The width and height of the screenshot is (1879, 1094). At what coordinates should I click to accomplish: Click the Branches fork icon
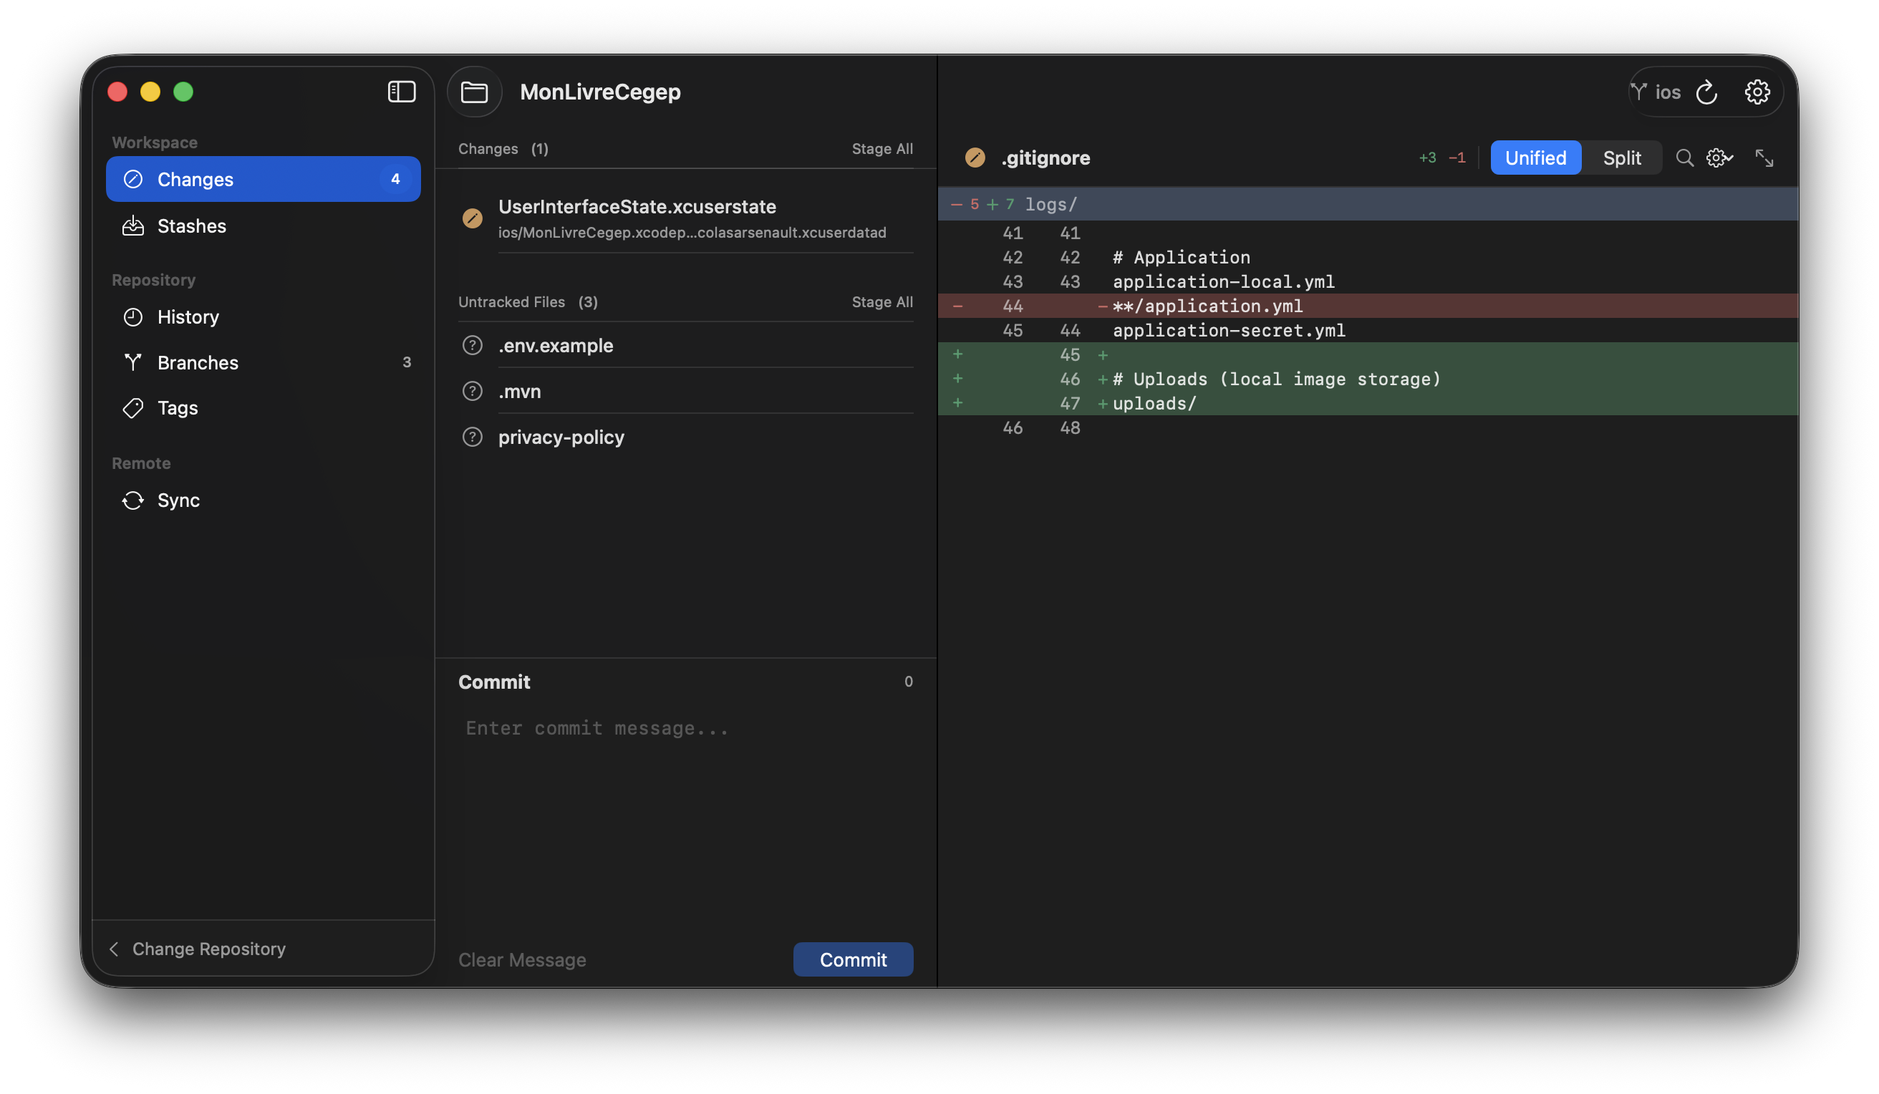point(132,362)
